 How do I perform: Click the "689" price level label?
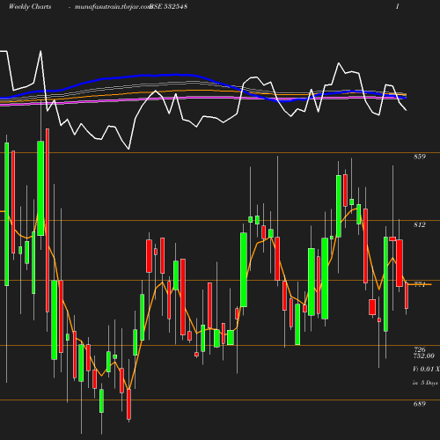tap(420, 404)
